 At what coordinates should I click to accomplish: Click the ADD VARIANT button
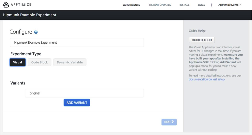tap(77, 103)
